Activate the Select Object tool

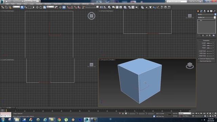[x=22, y=7]
